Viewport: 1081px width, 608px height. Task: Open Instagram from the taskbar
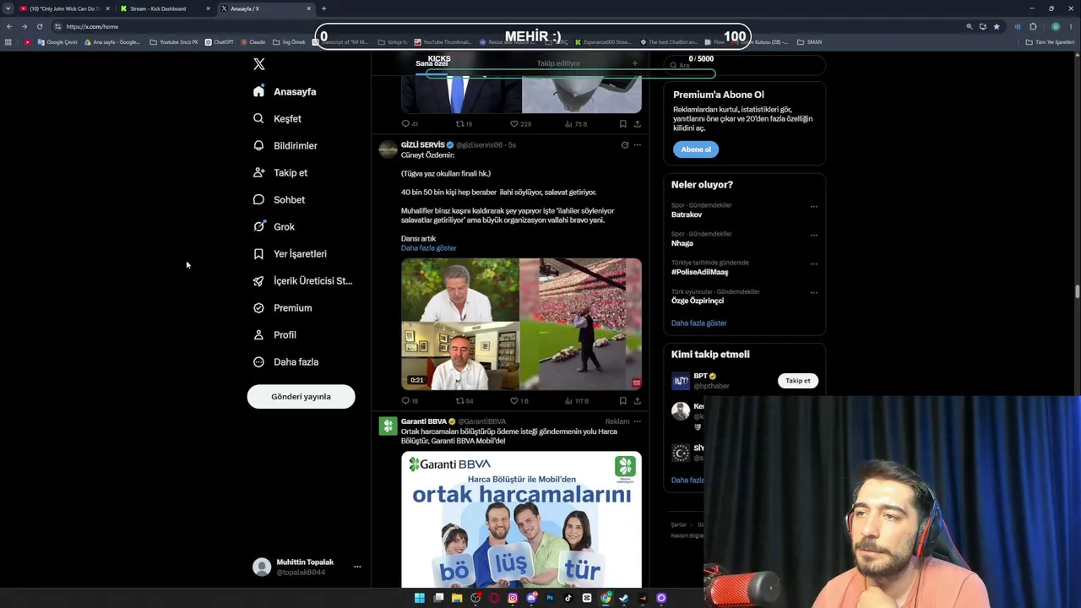(x=513, y=598)
